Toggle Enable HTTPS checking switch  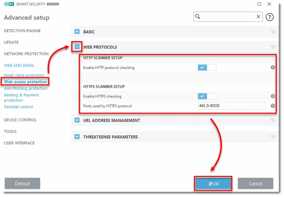coord(207,96)
